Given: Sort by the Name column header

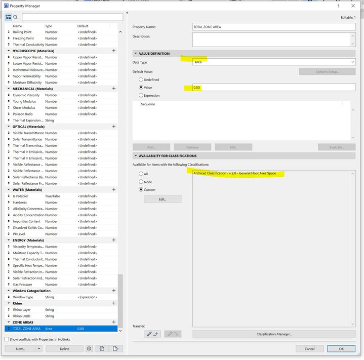Looking at the screenshot, I should click(17, 26).
